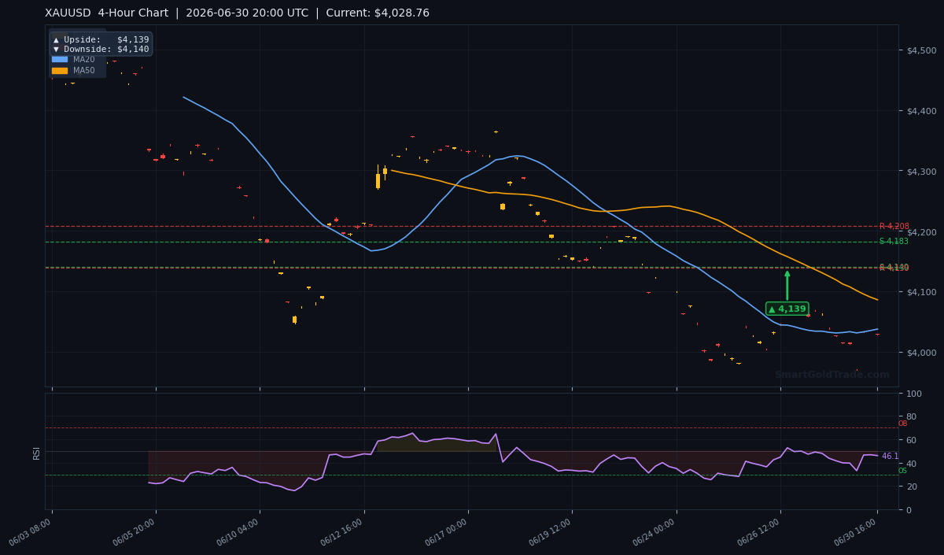Click the $4,400 price axis label

[921, 111]
